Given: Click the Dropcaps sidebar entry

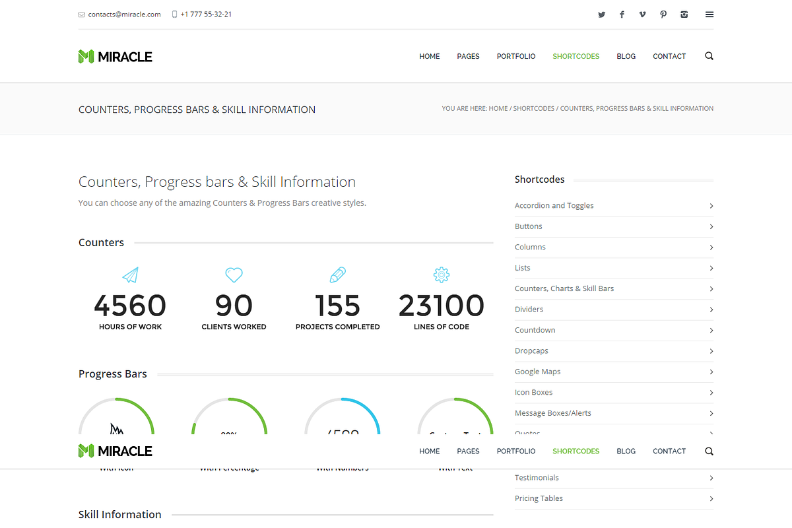Looking at the screenshot, I should [531, 351].
